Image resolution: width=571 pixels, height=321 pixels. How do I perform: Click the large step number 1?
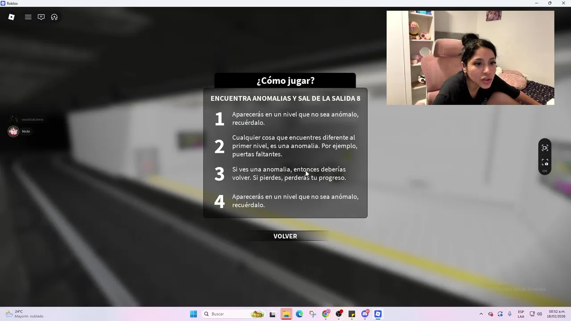[x=219, y=119]
